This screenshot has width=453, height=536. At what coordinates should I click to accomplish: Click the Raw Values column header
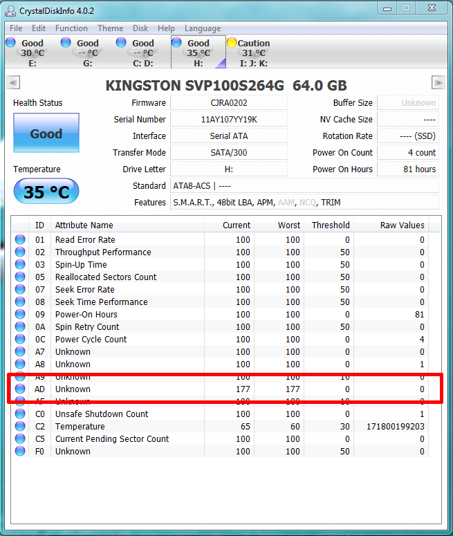[x=391, y=225]
